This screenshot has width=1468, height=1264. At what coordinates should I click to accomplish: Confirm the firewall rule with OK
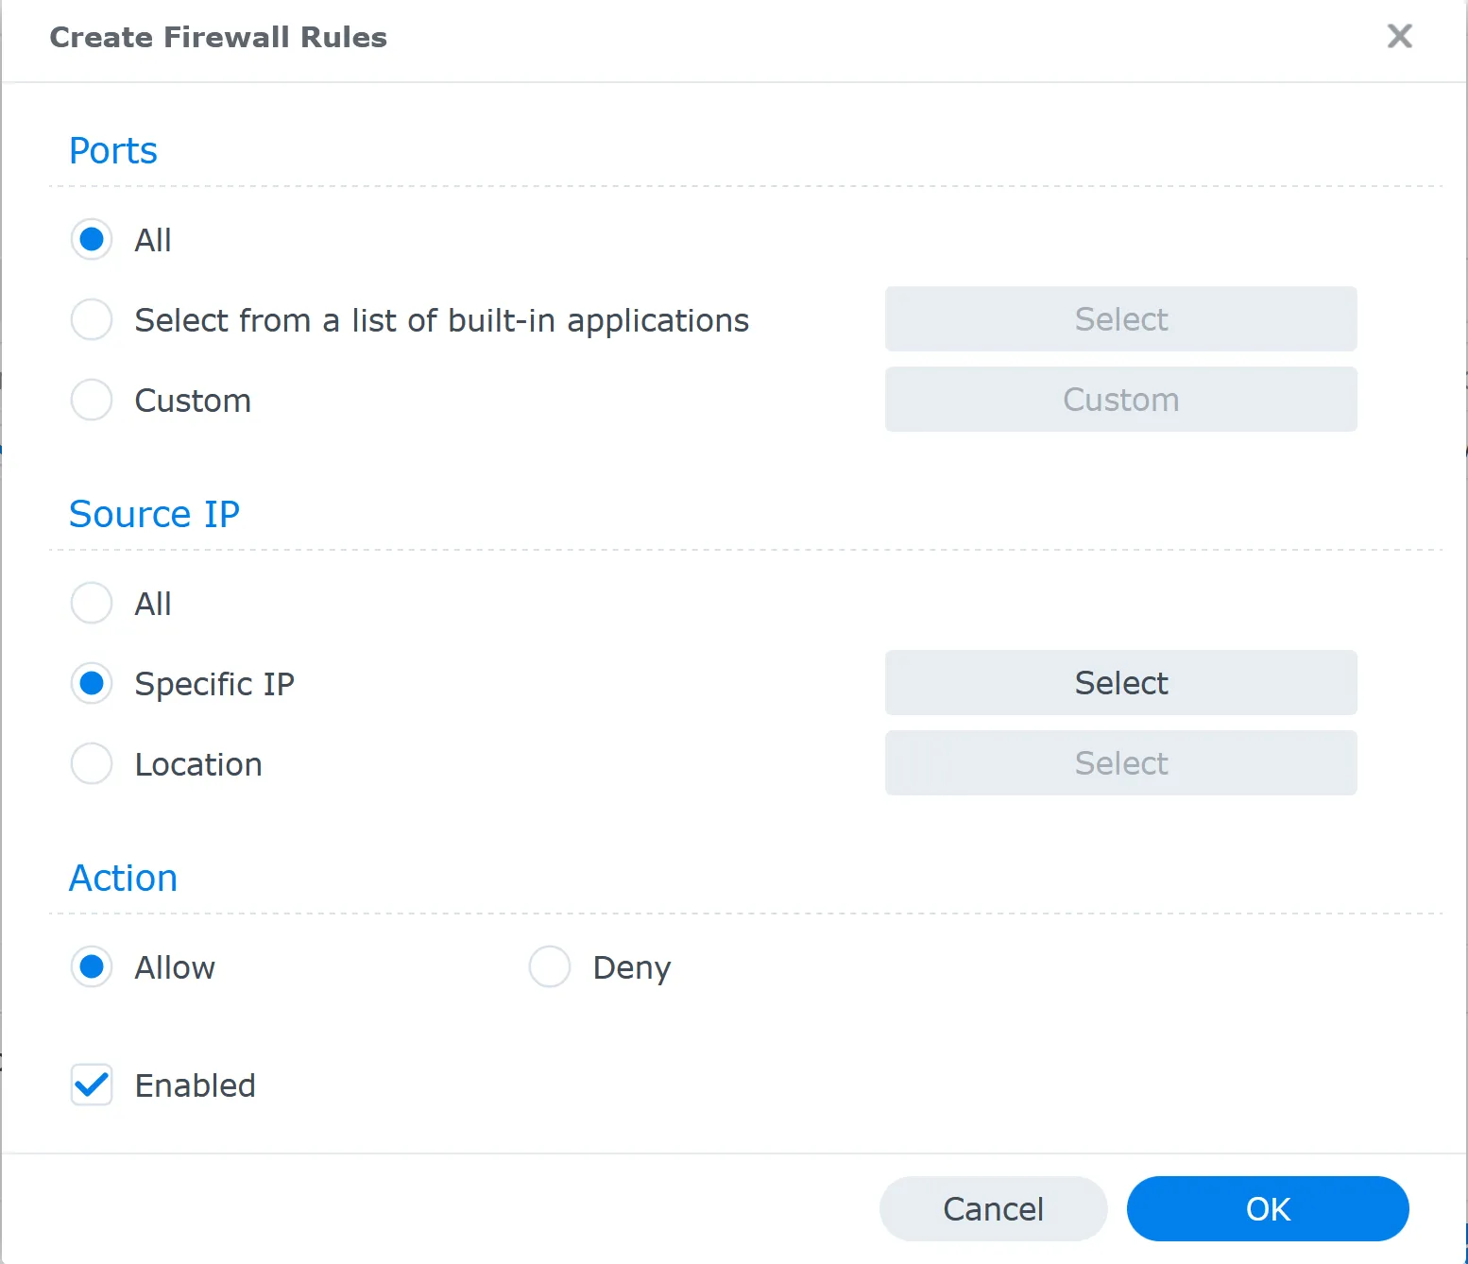pyautogui.click(x=1267, y=1208)
